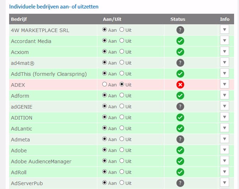
Task: Click the question-mark status icon for AdServerPub
Action: tap(180, 183)
